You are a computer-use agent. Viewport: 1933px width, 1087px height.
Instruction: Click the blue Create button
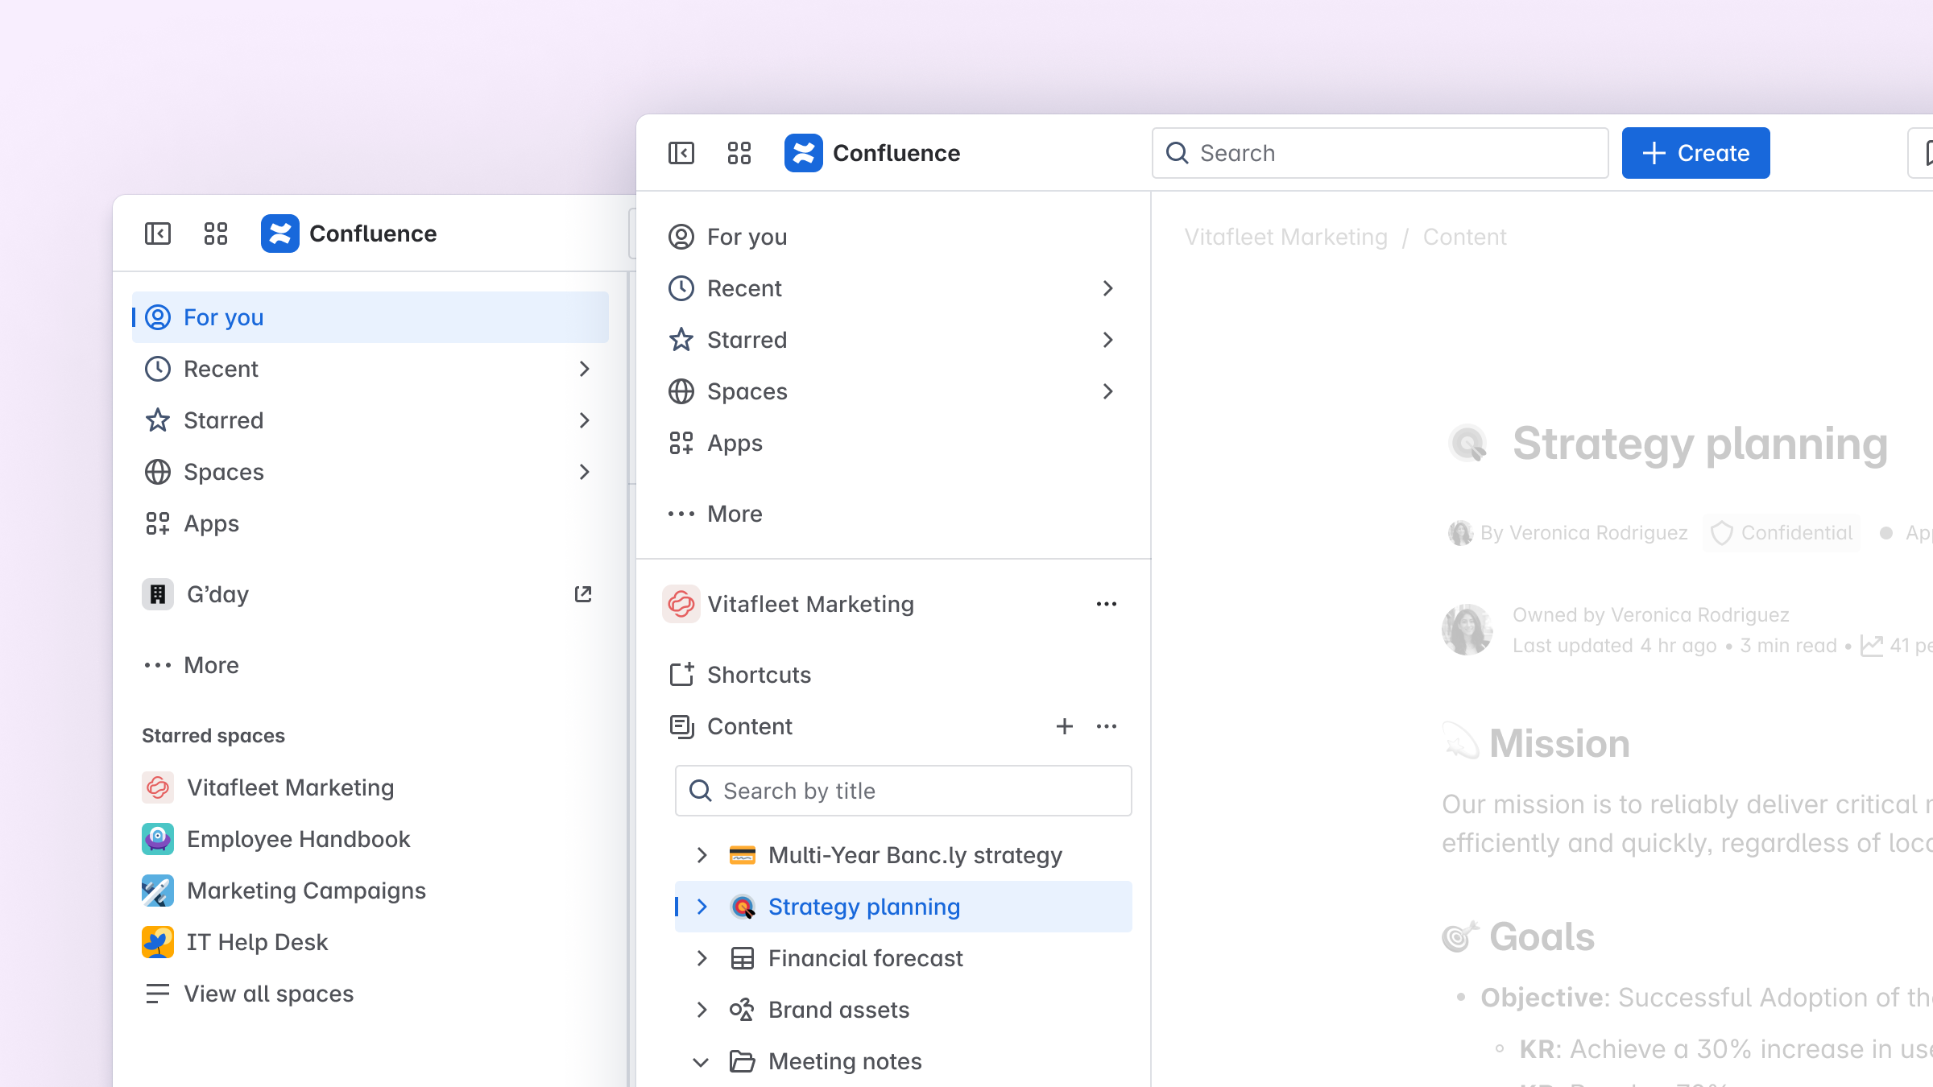point(1695,153)
